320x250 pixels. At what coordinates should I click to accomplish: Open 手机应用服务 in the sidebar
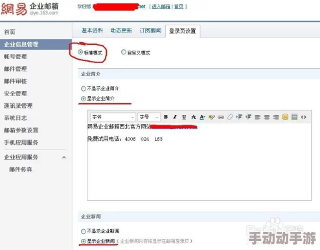pyautogui.click(x=21, y=142)
